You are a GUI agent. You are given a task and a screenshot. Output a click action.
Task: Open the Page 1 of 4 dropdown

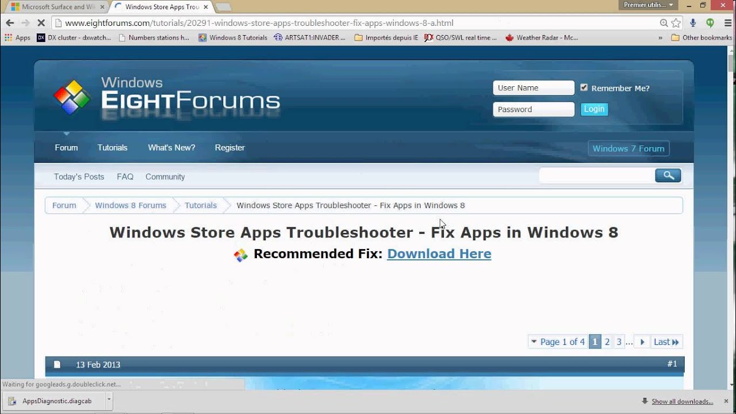(557, 342)
